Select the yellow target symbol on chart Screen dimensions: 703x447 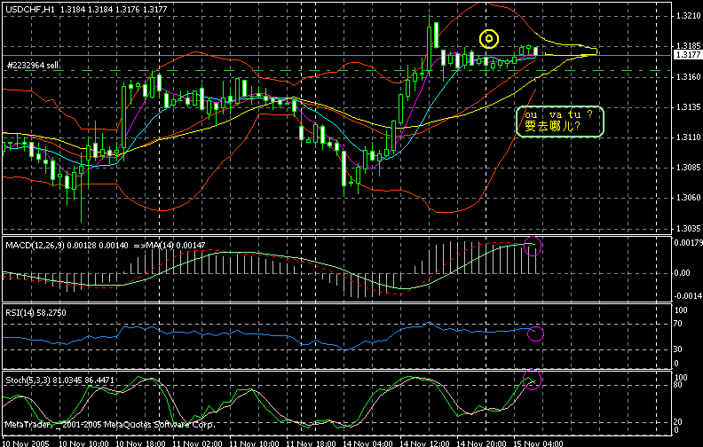click(489, 39)
